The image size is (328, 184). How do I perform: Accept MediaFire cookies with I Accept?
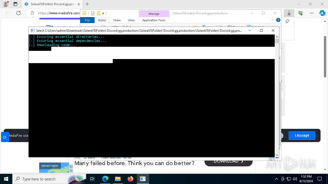[302, 135]
